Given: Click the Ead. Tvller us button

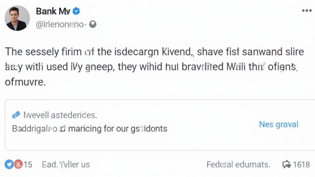Looking at the screenshot, I should click(x=66, y=164).
